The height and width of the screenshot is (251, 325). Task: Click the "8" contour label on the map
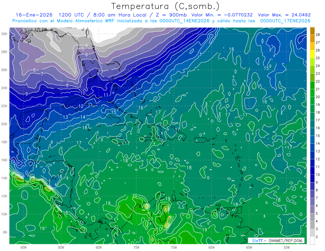(67, 86)
